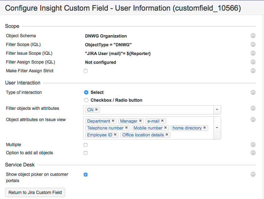
Task: Open Object attributes on Issue view dropdown
Action: tap(217, 128)
